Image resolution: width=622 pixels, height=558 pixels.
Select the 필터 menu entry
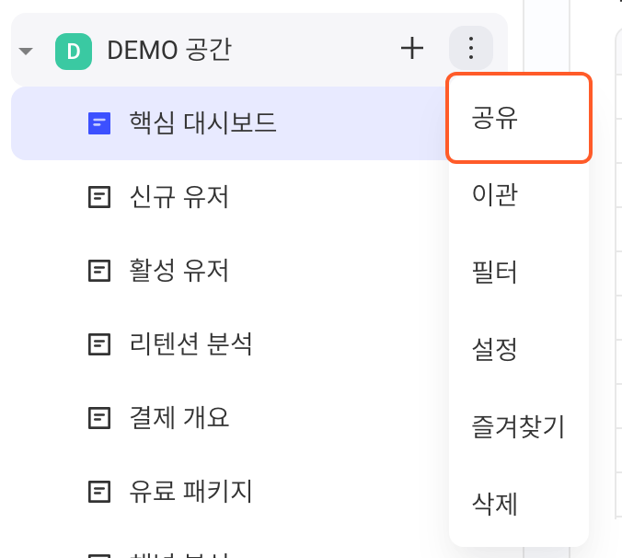tap(519, 273)
